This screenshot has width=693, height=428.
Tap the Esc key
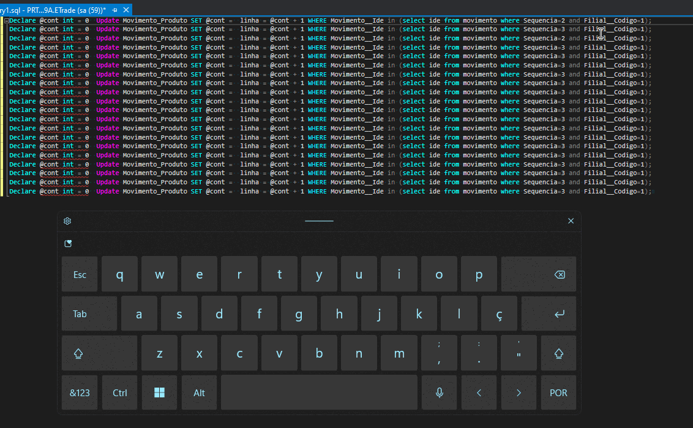80,274
